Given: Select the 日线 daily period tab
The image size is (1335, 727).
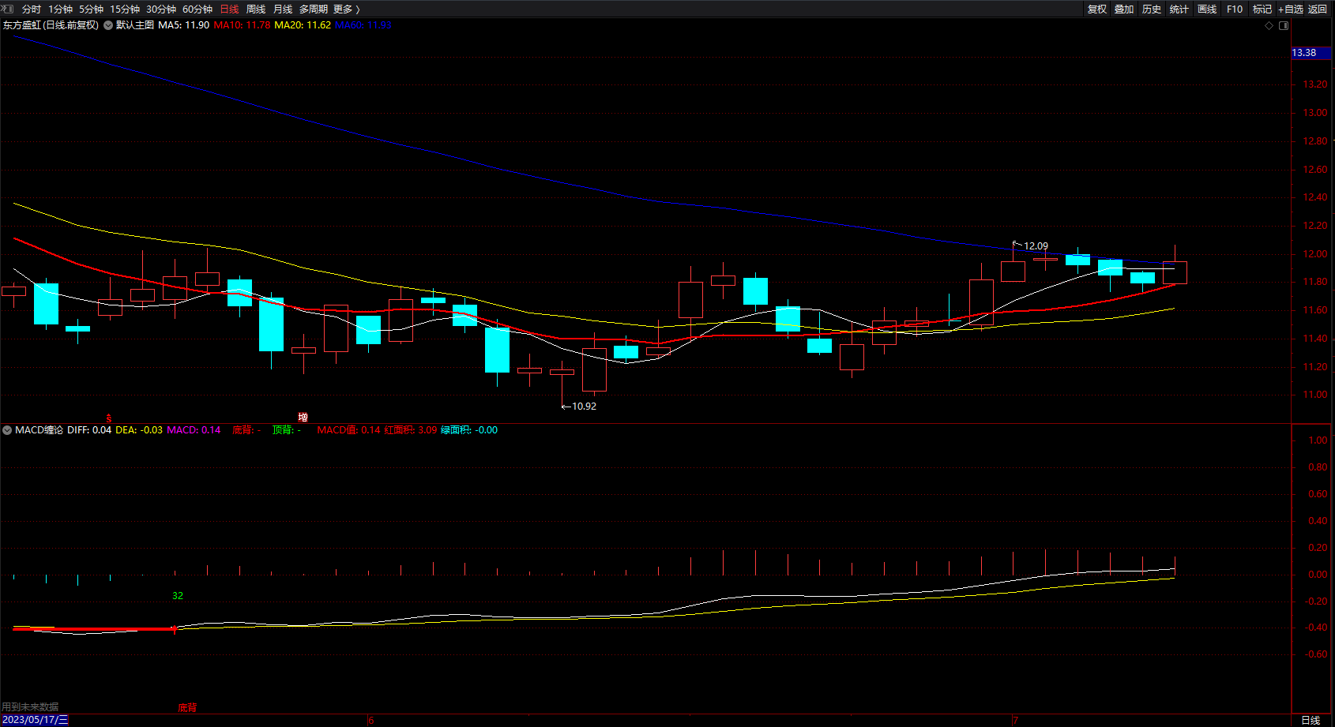Looking at the screenshot, I should (229, 9).
